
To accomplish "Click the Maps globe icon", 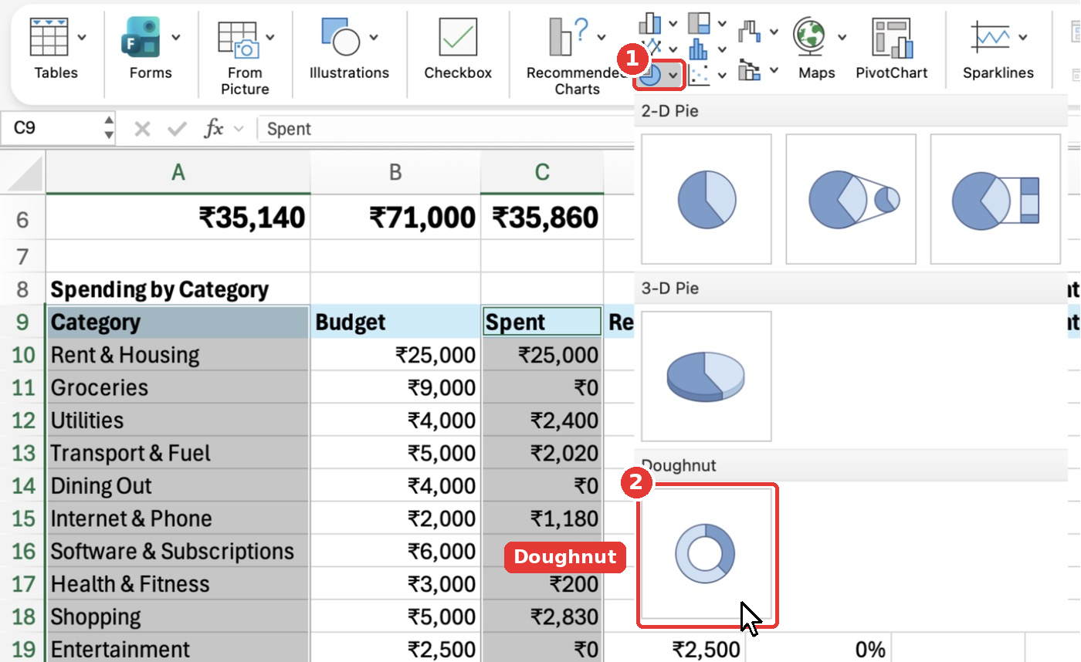I will tap(812, 36).
